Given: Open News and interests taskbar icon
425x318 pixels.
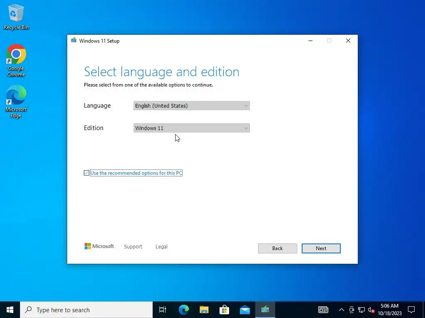Looking at the screenshot, I should coord(323,310).
